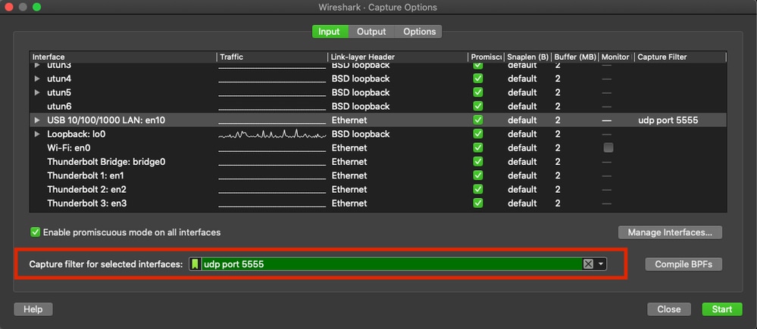Toggle promiscuous checkbox for utun4
Viewport: 757px width, 329px height.
tap(477, 79)
